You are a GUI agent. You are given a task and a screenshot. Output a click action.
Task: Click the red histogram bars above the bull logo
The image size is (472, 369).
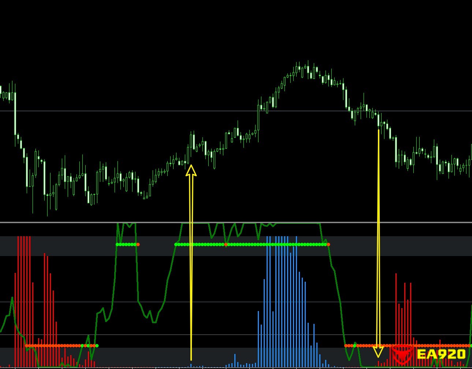point(404,312)
